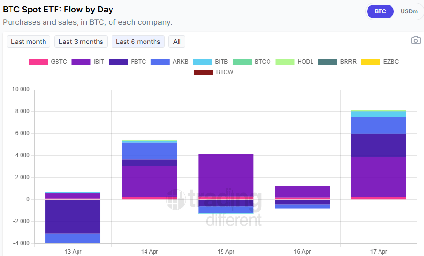Switch the unit toggle to USDm

coord(409,11)
